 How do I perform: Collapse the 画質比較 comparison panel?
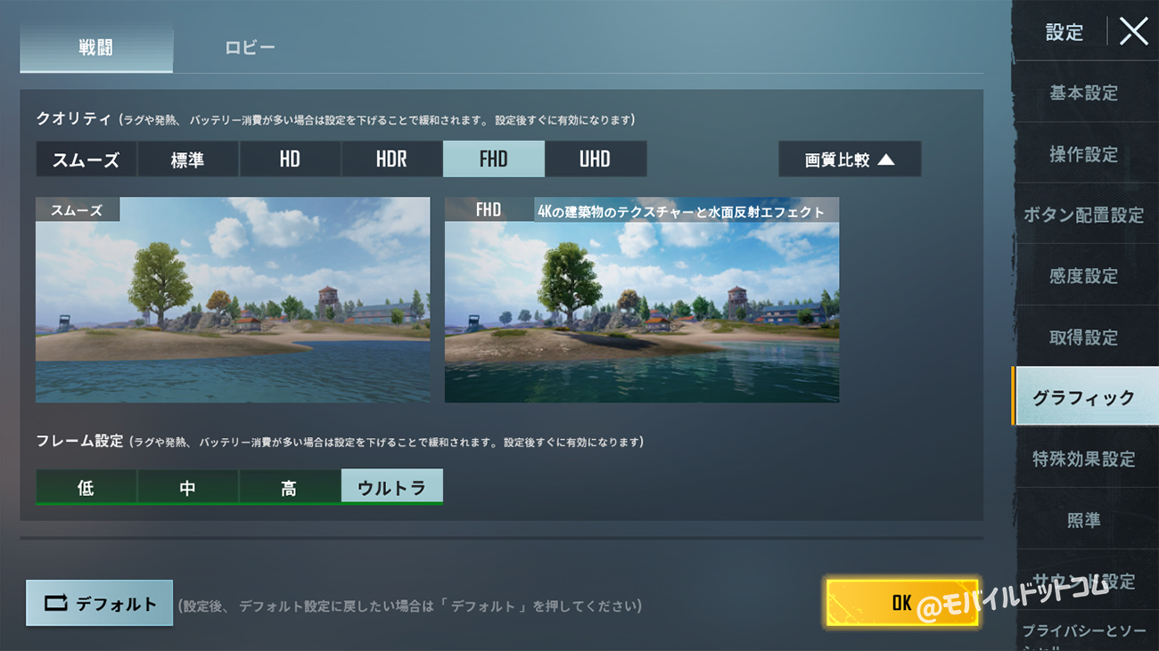pyautogui.click(x=850, y=159)
